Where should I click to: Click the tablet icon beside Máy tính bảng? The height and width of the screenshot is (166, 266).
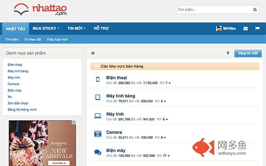click(x=98, y=98)
